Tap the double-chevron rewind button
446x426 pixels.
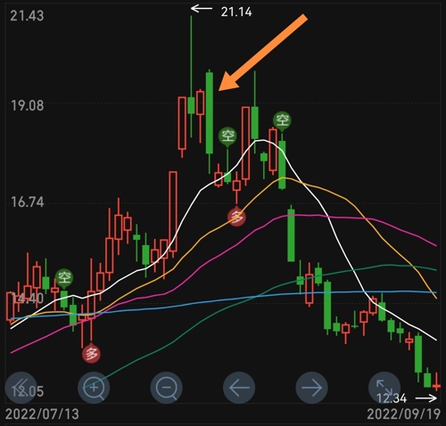(21, 388)
